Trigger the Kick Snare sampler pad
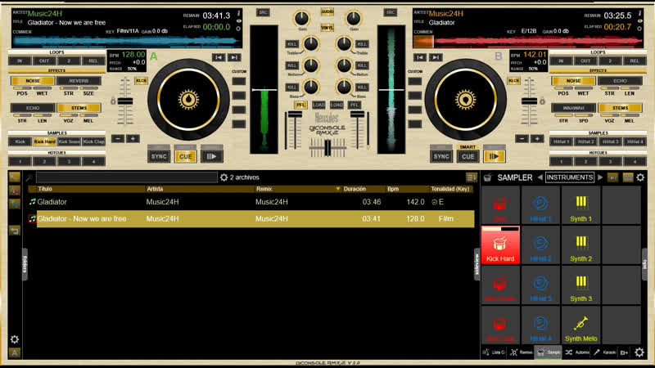Viewport: 655px width, 368px height. pos(500,285)
